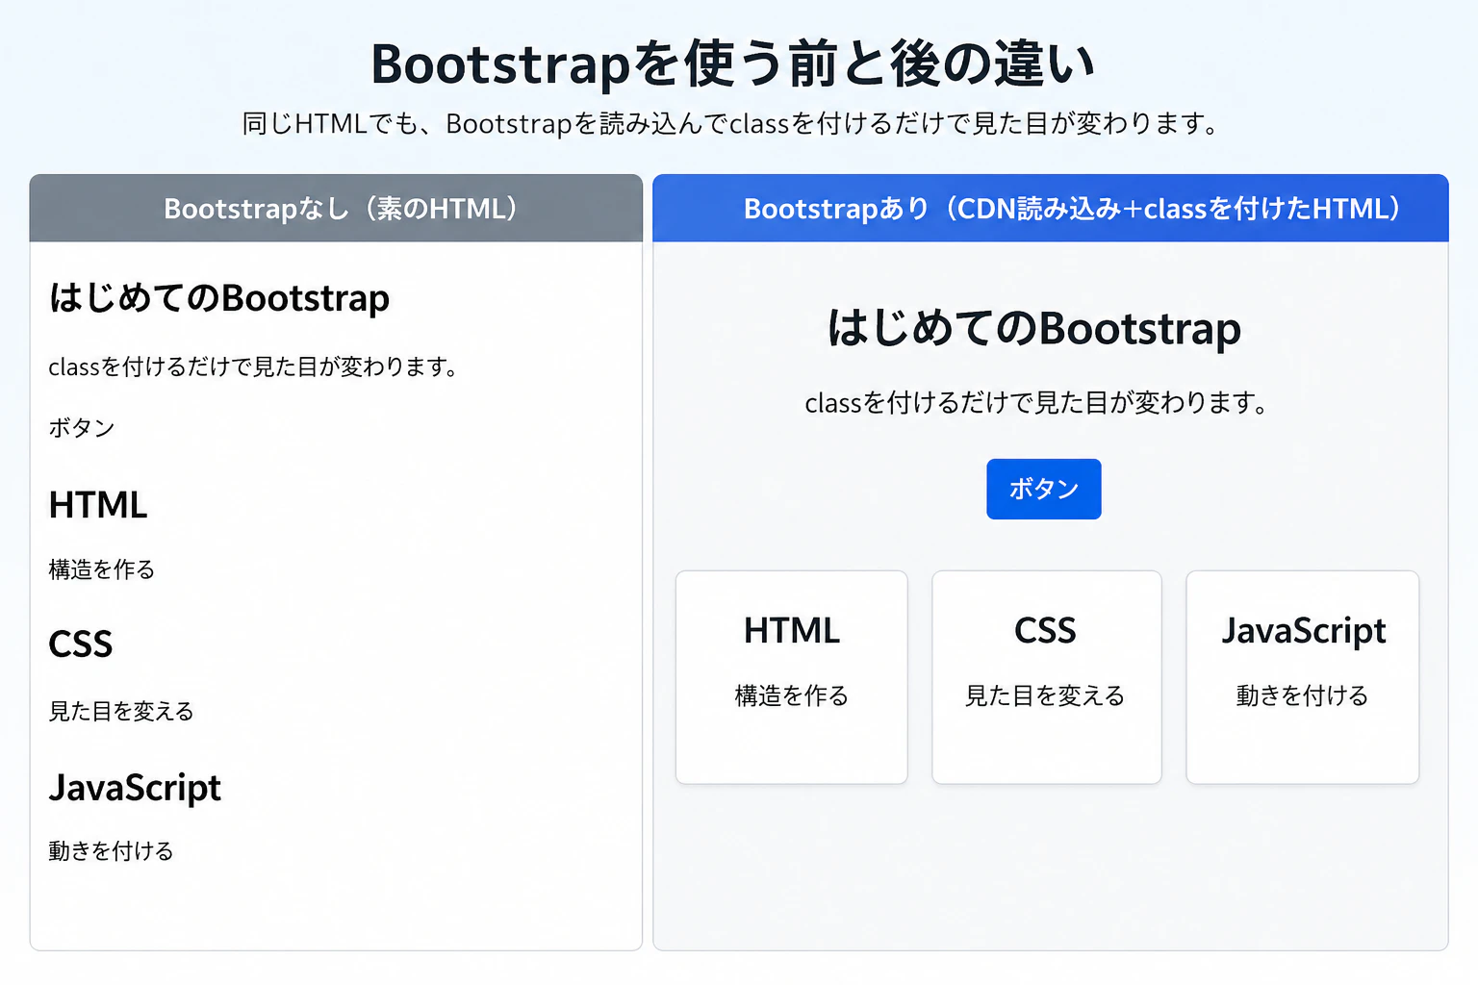Viewport: 1478px width, 985px height.
Task: Select the CSS card in Bootstrap panel
Action: [1046, 677]
